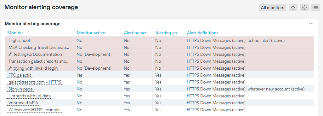Sort by the Alerting co... column header
The width and height of the screenshot is (323, 116).
(168, 33)
